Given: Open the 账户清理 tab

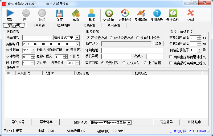Looking at the screenshot, I should point(64,25).
